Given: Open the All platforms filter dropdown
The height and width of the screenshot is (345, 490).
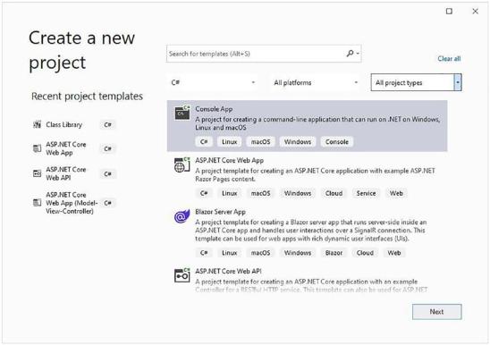Looking at the screenshot, I should tap(315, 82).
